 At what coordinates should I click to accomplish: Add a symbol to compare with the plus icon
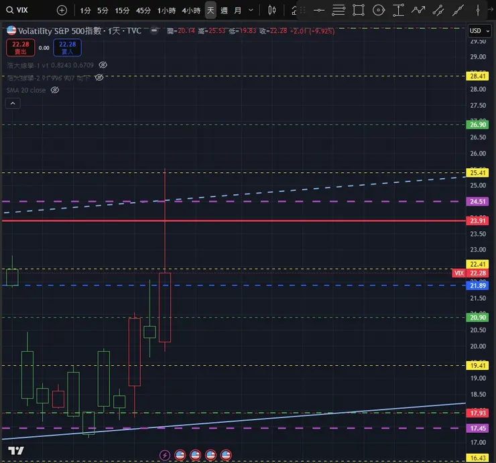pos(62,11)
